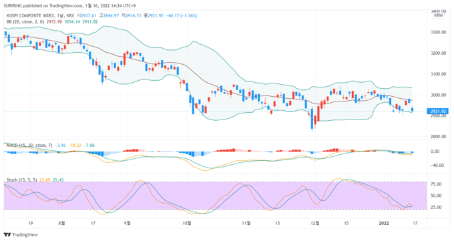Viewport: 454px width, 241px height.
Task: Click the 3300.00 price axis label
Action: 439,33
